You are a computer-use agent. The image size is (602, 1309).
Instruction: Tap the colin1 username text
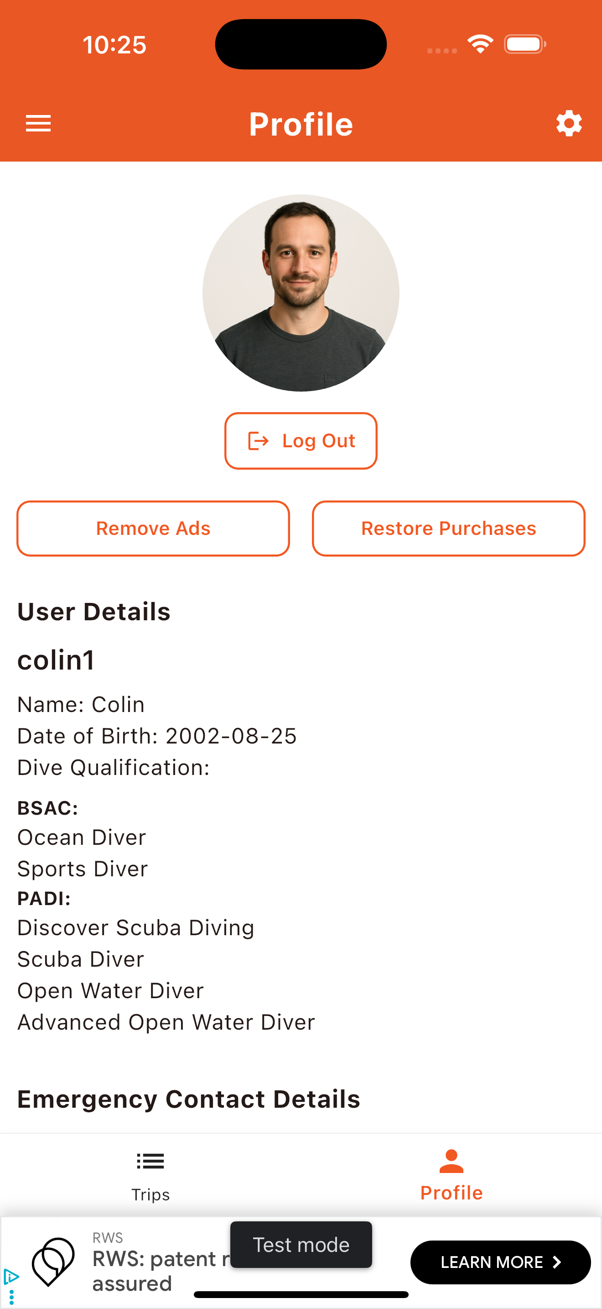tap(56, 660)
